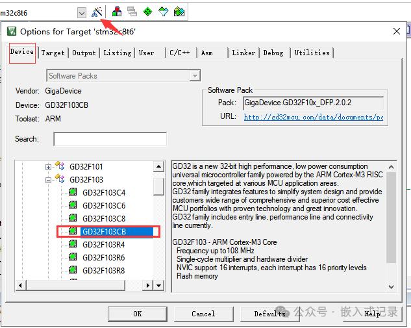Click the Defaults button

(269, 314)
